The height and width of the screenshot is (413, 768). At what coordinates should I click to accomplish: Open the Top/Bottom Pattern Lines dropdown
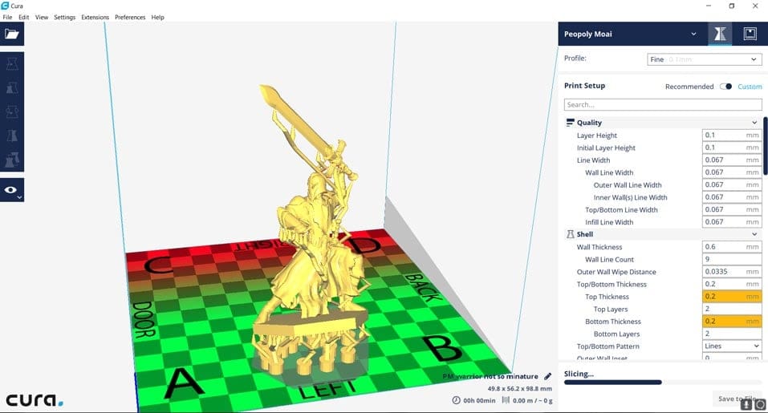(x=732, y=346)
